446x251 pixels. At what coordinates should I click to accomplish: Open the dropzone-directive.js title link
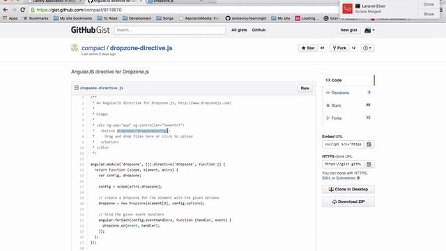(141, 48)
